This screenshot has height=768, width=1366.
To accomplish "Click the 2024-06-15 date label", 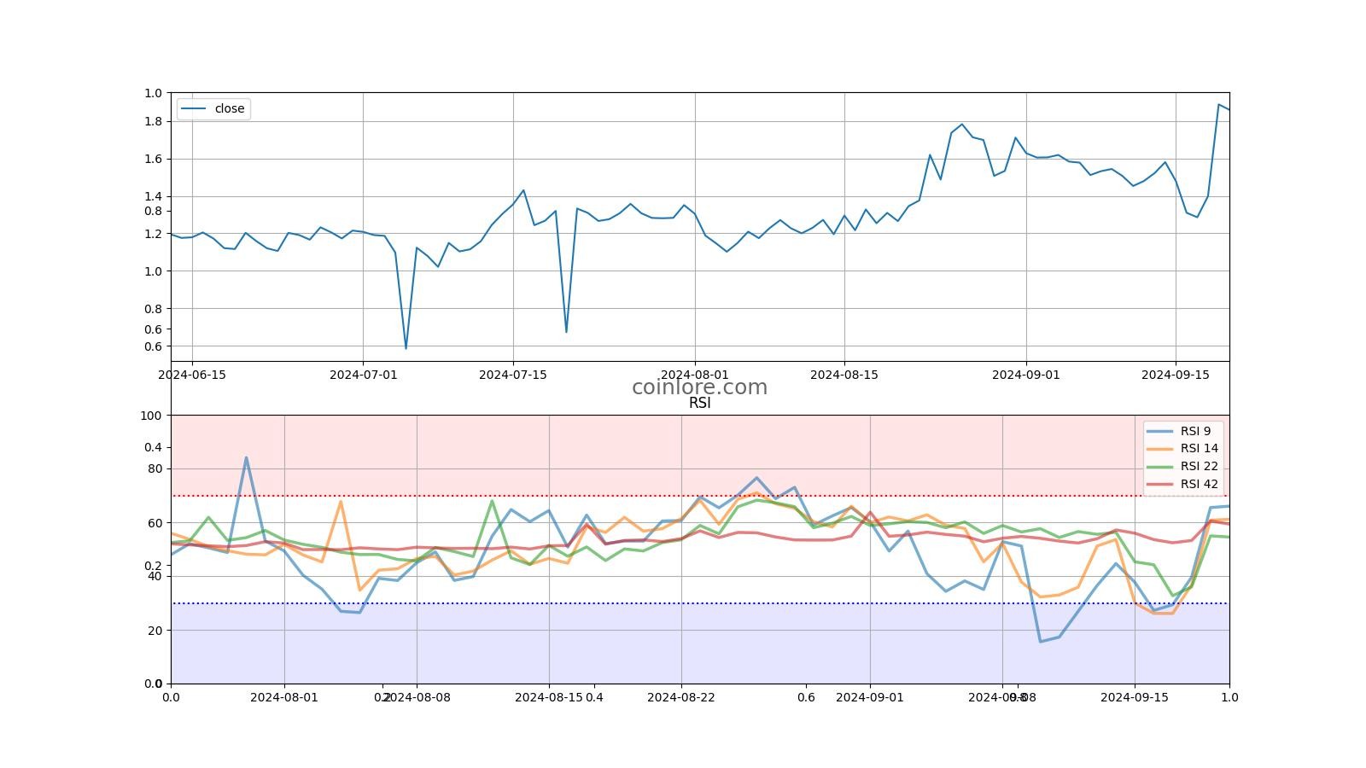I will pos(192,374).
